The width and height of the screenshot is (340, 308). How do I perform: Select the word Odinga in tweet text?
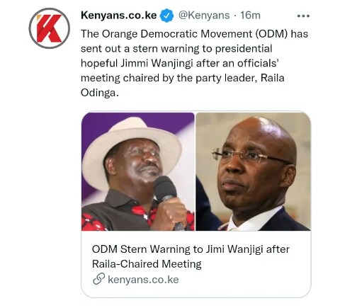click(99, 93)
